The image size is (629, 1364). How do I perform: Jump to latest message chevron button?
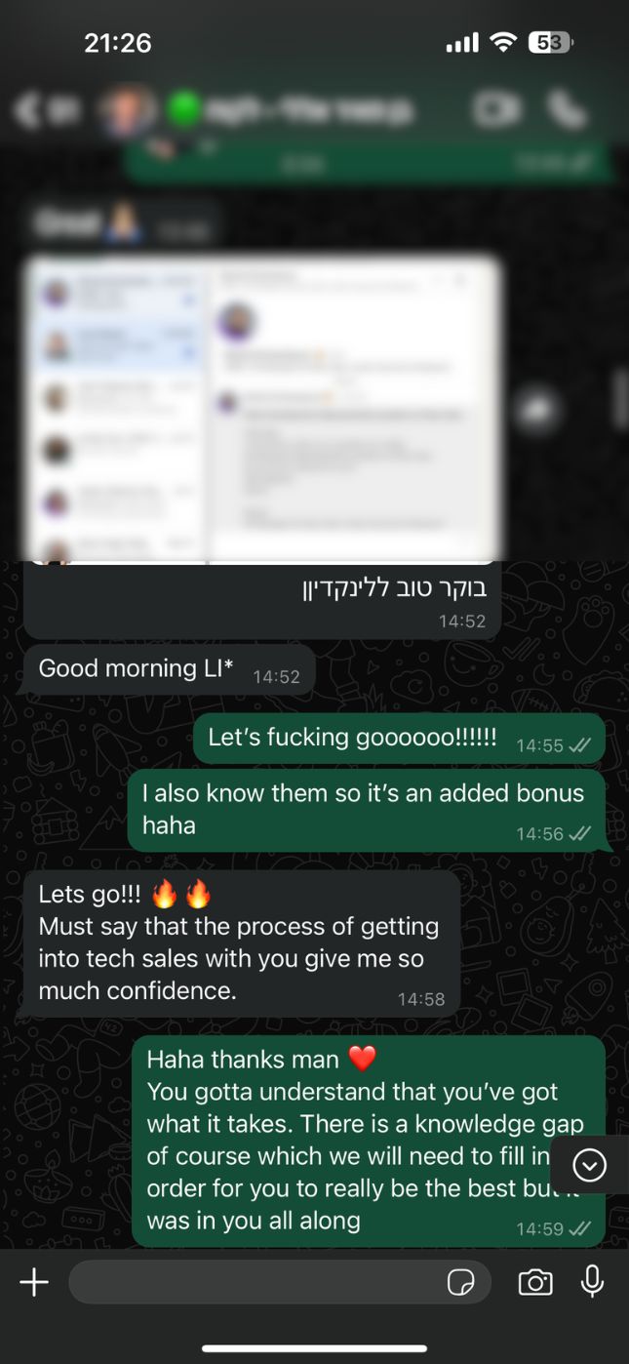tap(590, 1165)
